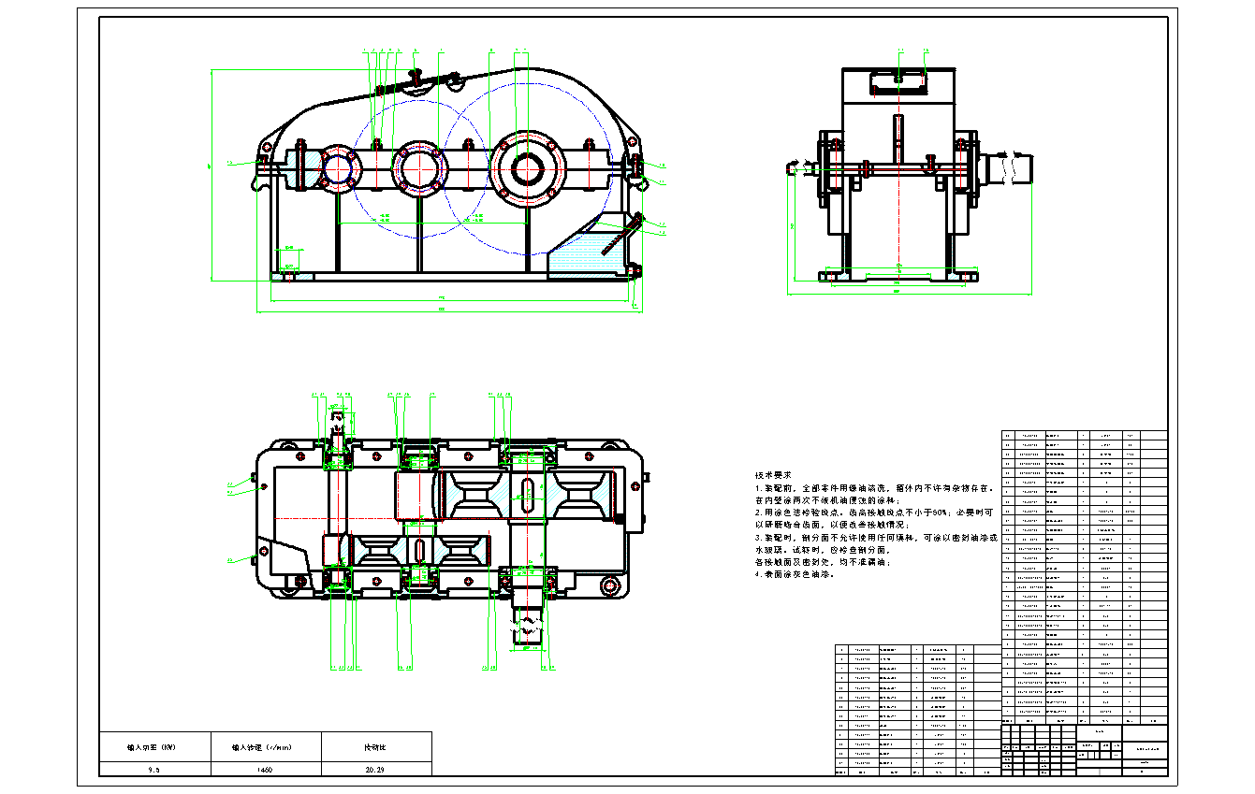The width and height of the screenshot is (1255, 794).
Task: Select the largest bearing cap in front view
Action: tap(528, 169)
